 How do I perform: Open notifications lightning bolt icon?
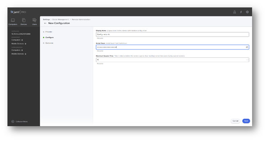[x=241, y=12]
